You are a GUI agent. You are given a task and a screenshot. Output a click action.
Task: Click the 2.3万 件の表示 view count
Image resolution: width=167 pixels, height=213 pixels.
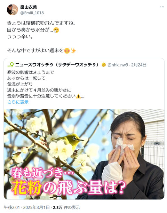[x=66, y=207]
